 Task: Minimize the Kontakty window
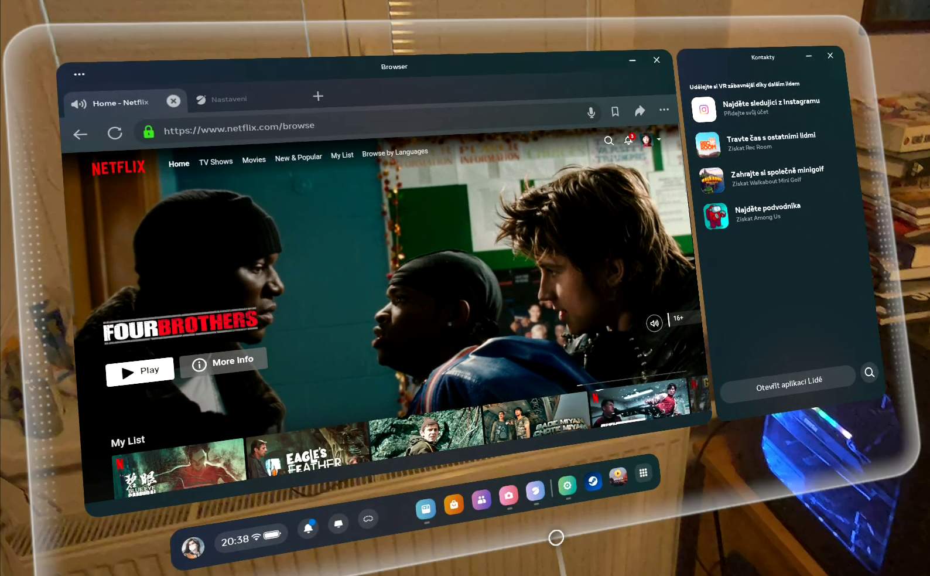(x=809, y=56)
